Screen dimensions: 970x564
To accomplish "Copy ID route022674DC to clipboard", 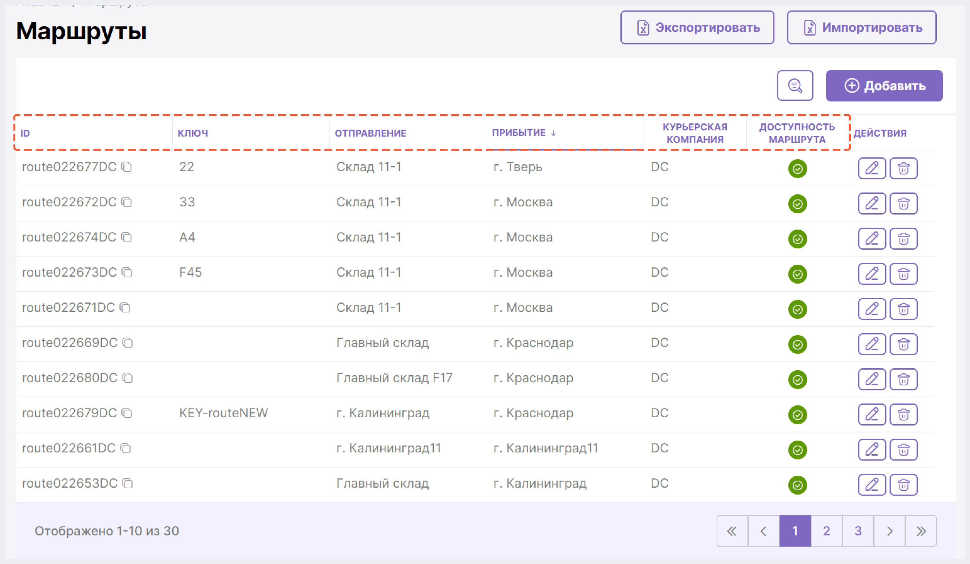I will pyautogui.click(x=127, y=237).
